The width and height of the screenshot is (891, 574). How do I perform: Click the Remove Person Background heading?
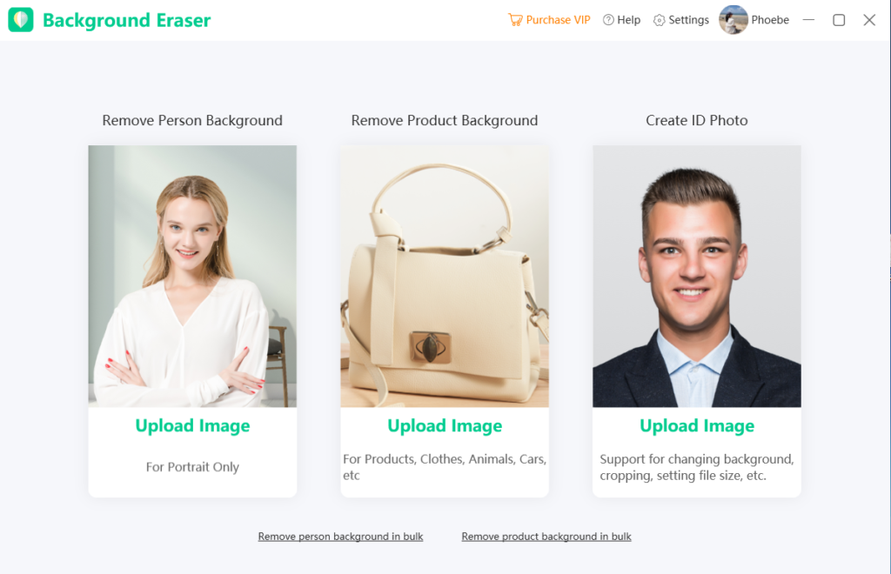point(192,120)
